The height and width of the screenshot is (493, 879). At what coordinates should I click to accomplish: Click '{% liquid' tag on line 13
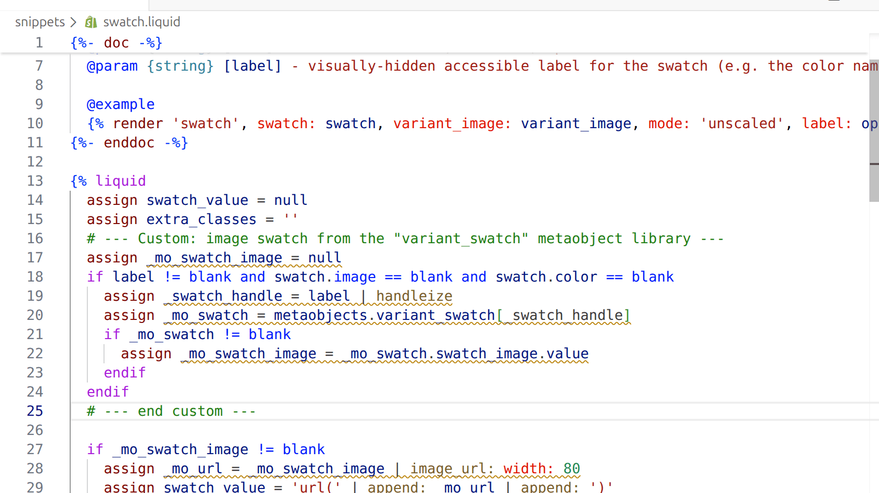108,181
